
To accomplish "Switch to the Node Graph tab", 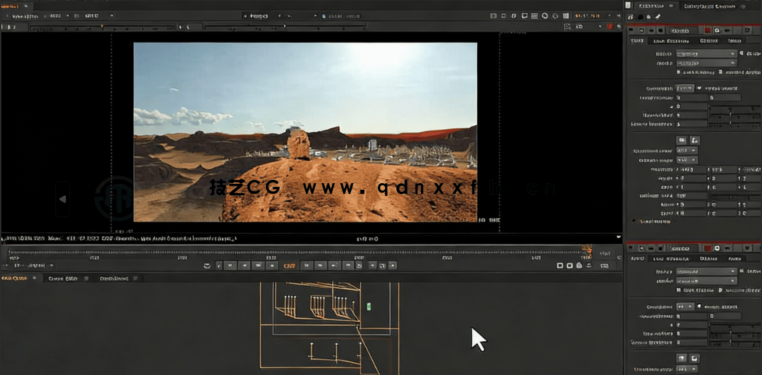I will coord(15,278).
